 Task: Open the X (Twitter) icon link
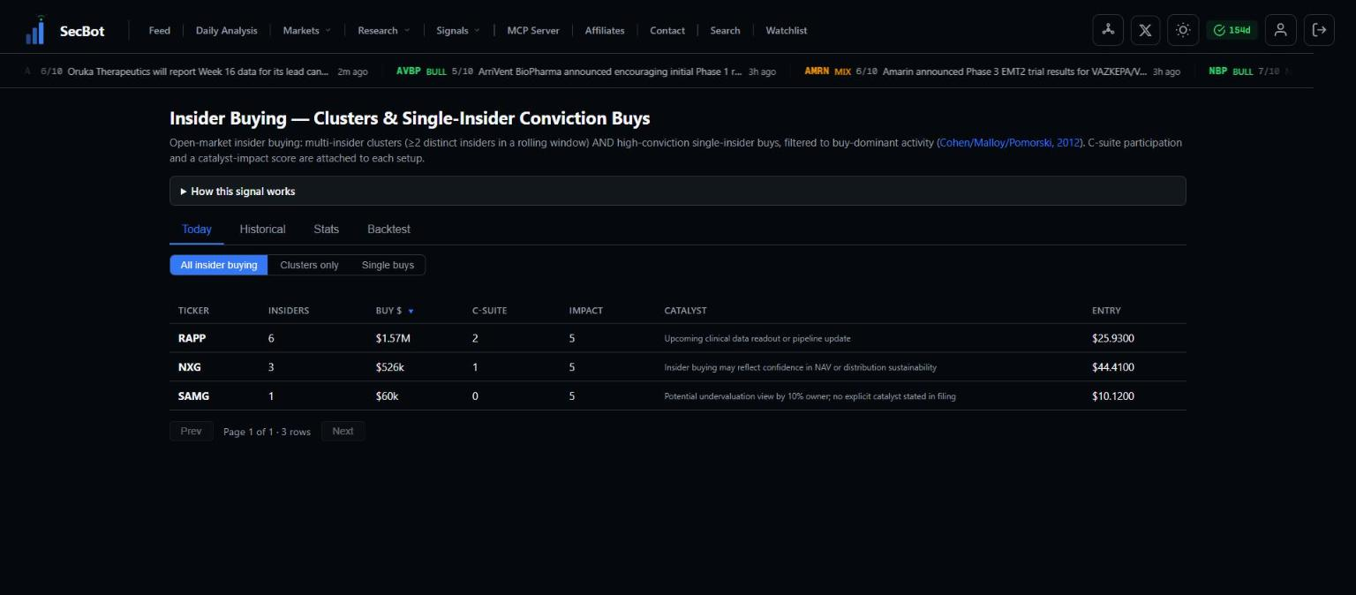pos(1145,30)
